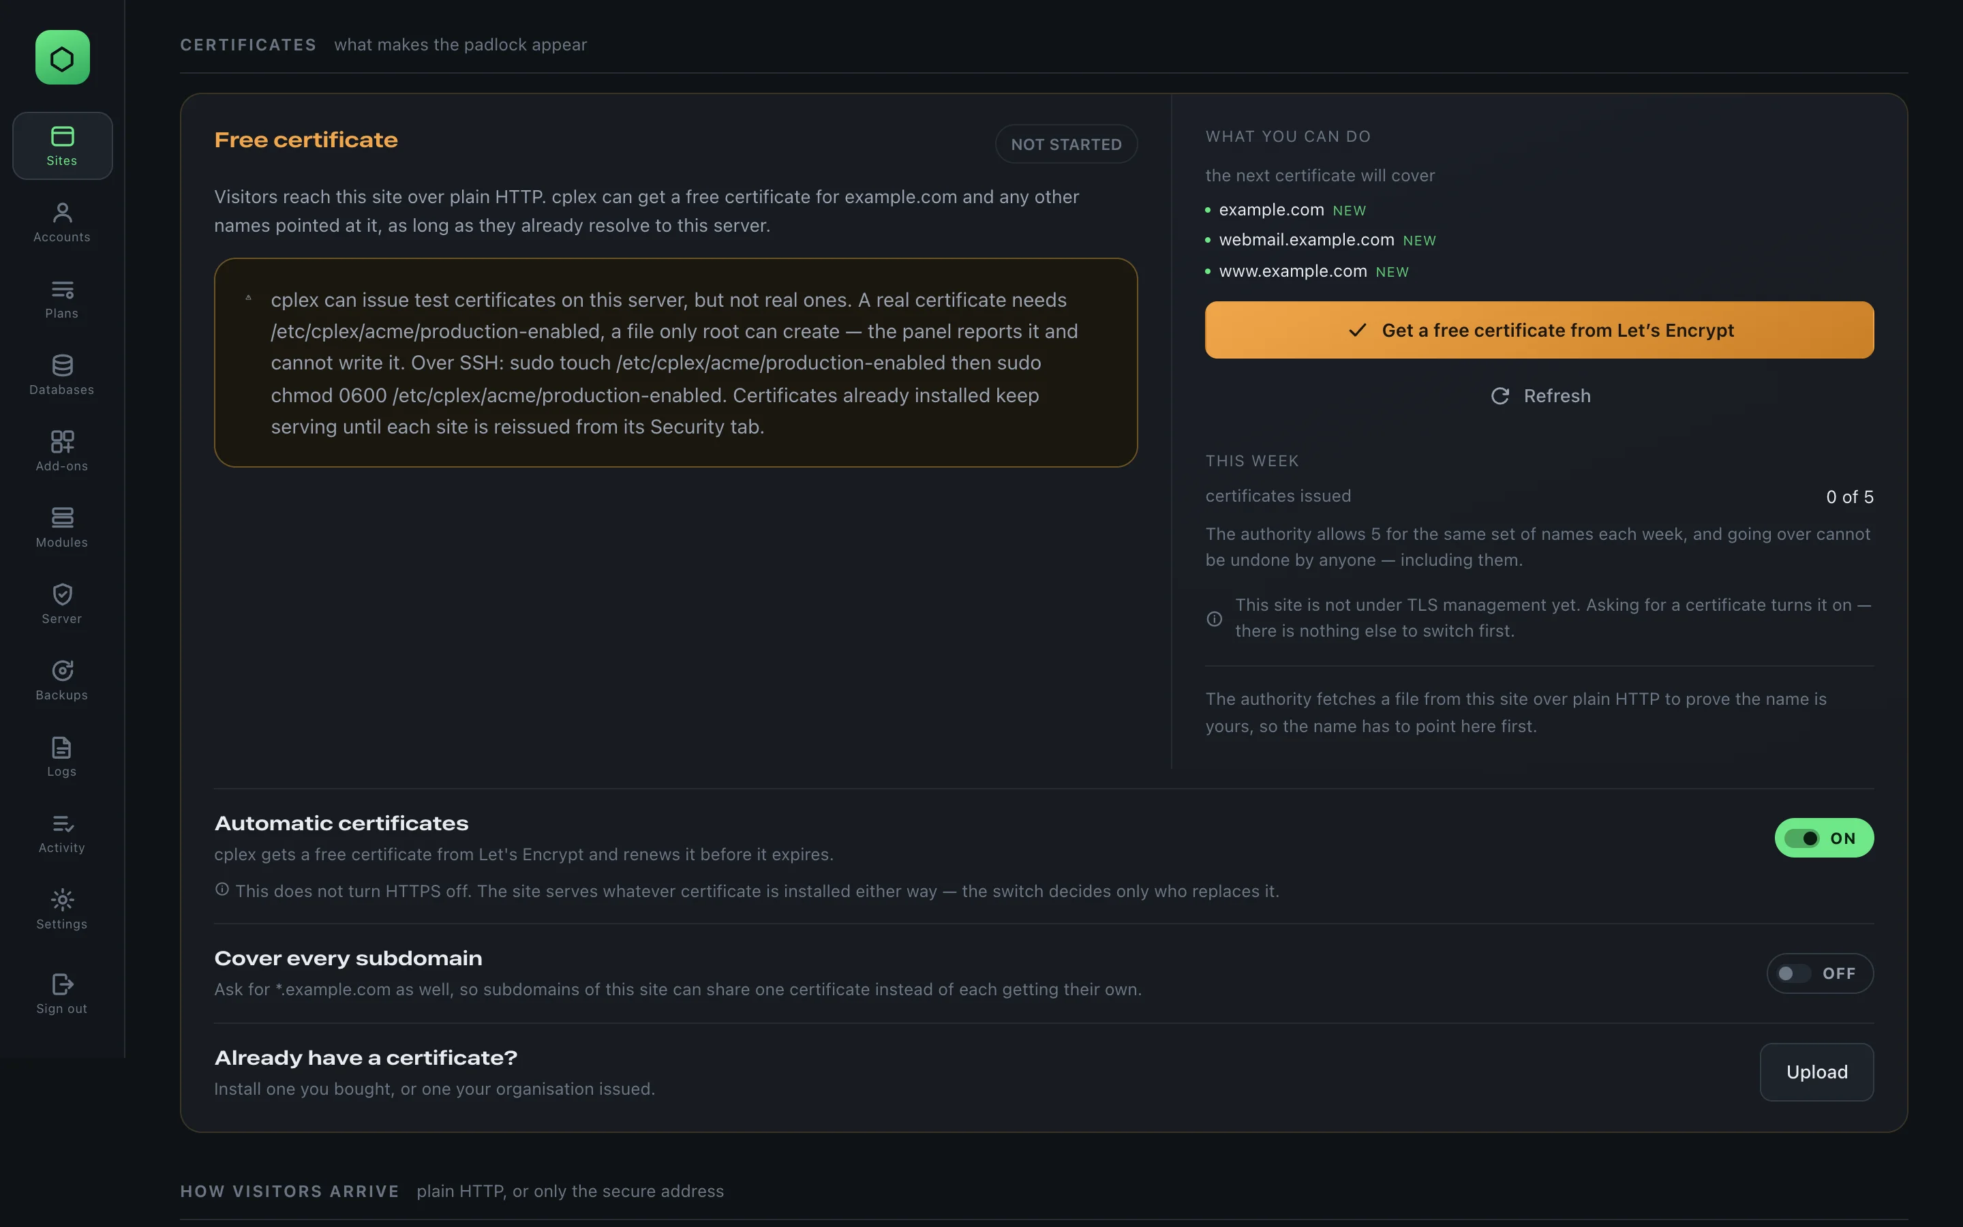Screen dimensions: 1963x1227
Task: Go to Accounts in the sidebar
Action: [x=63, y=222]
